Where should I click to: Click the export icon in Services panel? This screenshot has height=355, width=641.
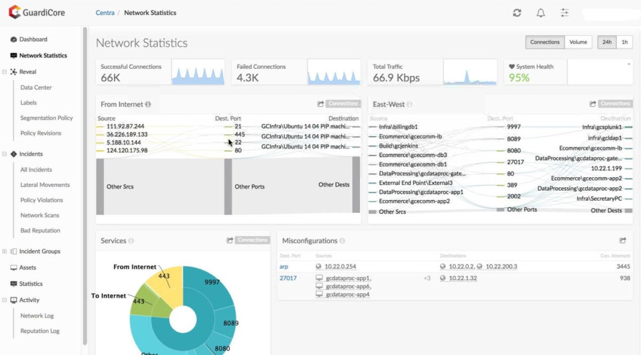230,241
